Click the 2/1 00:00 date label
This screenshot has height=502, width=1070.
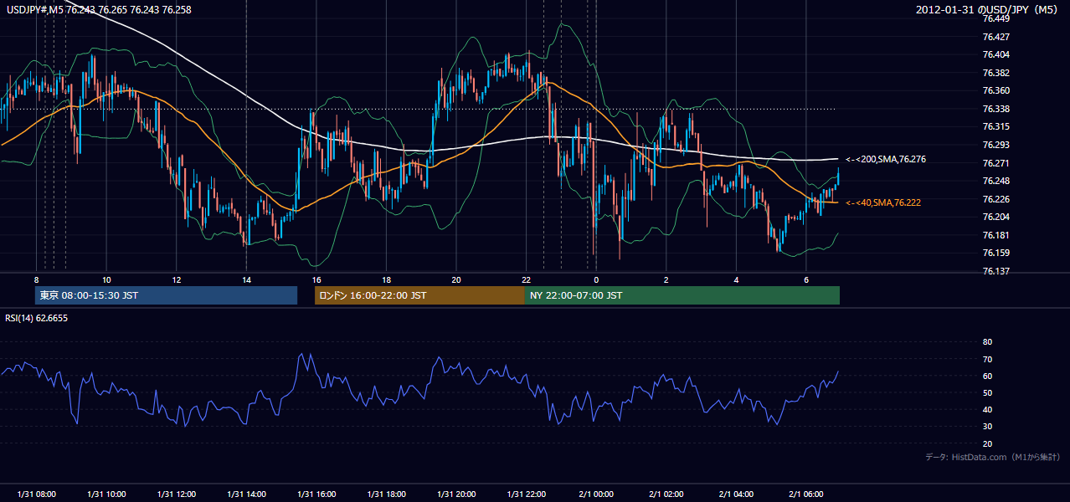(x=596, y=494)
